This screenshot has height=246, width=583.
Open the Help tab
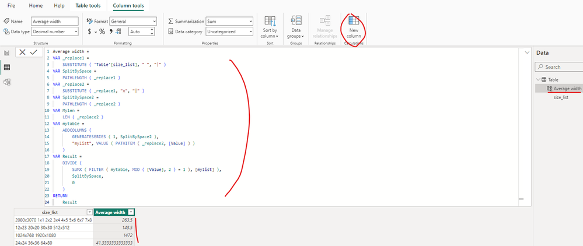tap(59, 6)
